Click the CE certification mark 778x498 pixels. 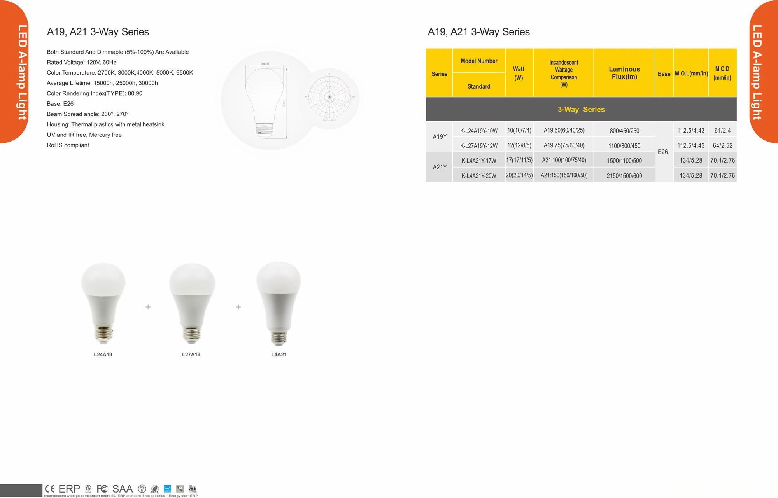50,489
